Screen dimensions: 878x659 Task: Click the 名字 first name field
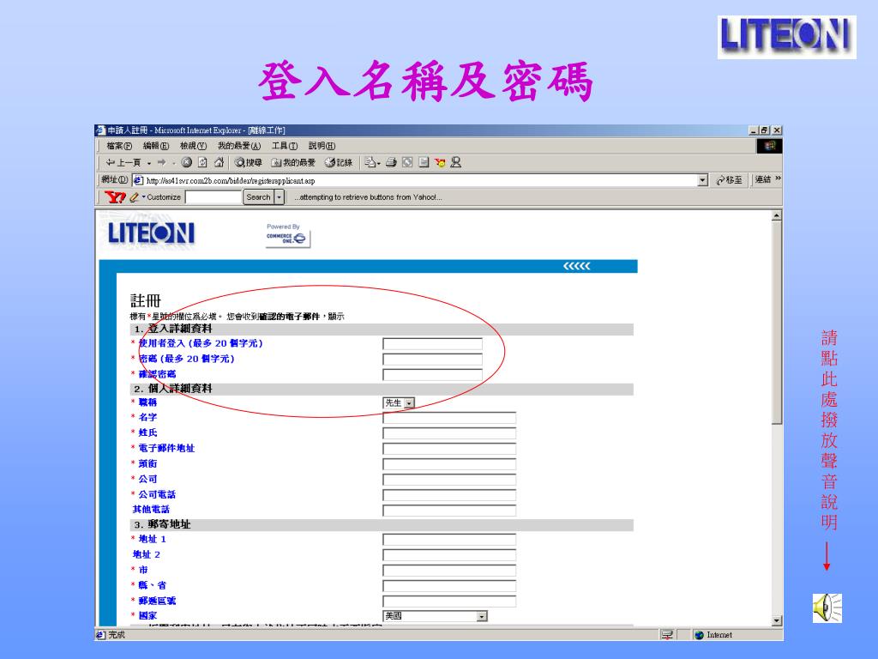449,418
